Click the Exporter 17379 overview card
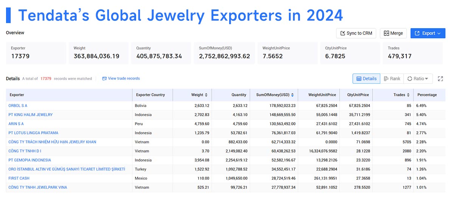The image size is (450, 197). coord(36,53)
